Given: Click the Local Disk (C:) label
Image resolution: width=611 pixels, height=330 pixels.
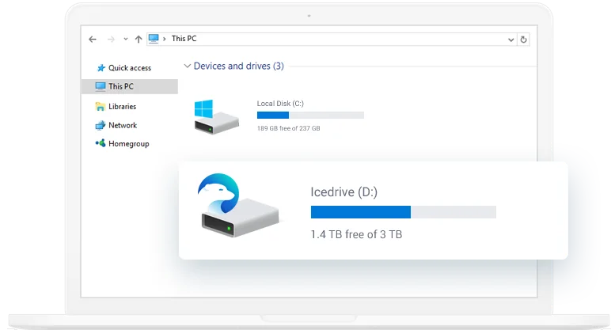Looking at the screenshot, I should pos(280,104).
